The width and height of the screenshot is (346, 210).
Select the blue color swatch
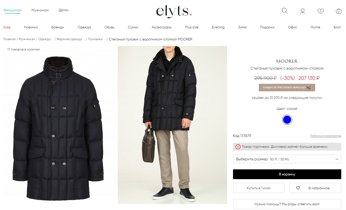click(287, 120)
